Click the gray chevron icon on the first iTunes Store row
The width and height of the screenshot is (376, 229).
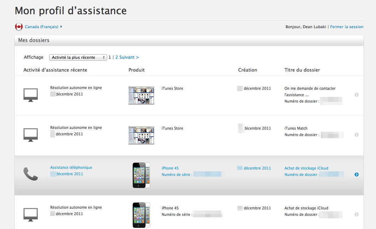[356, 95]
